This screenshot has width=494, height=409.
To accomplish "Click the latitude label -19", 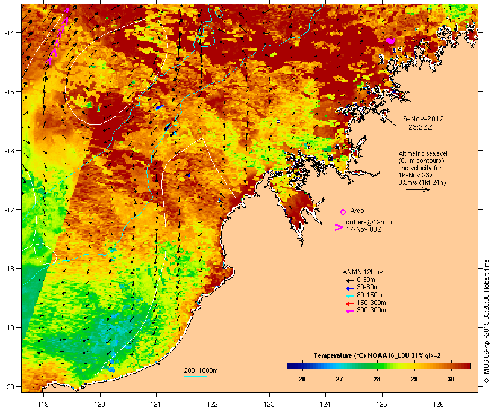I will [8, 328].
